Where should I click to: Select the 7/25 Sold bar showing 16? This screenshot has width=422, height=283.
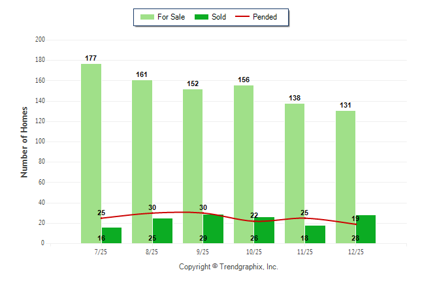tap(112, 235)
